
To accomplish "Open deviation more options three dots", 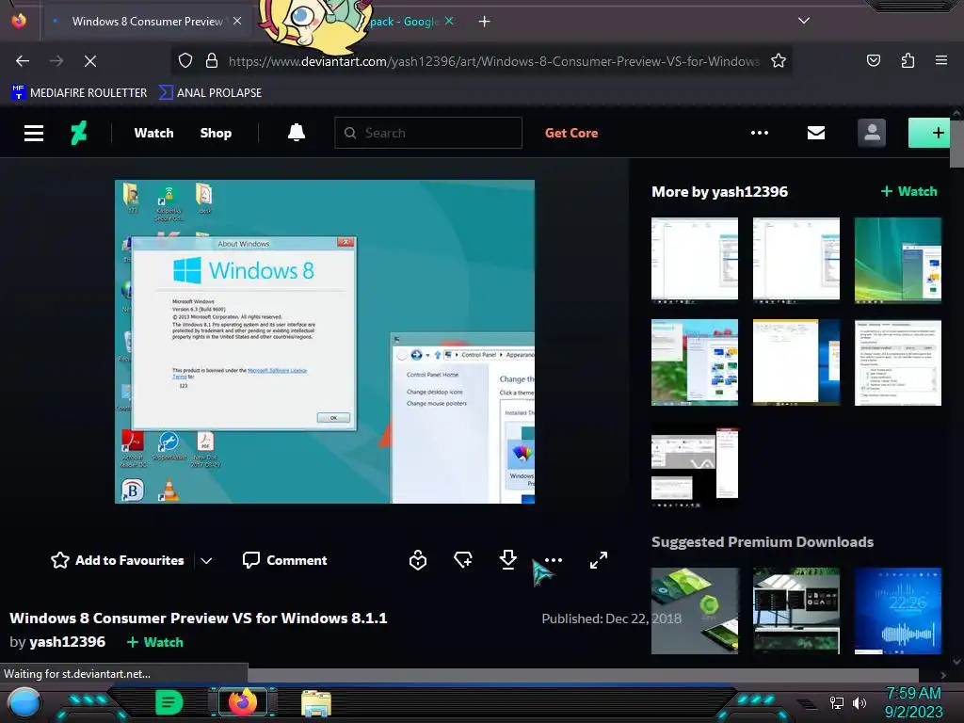I will tap(554, 560).
